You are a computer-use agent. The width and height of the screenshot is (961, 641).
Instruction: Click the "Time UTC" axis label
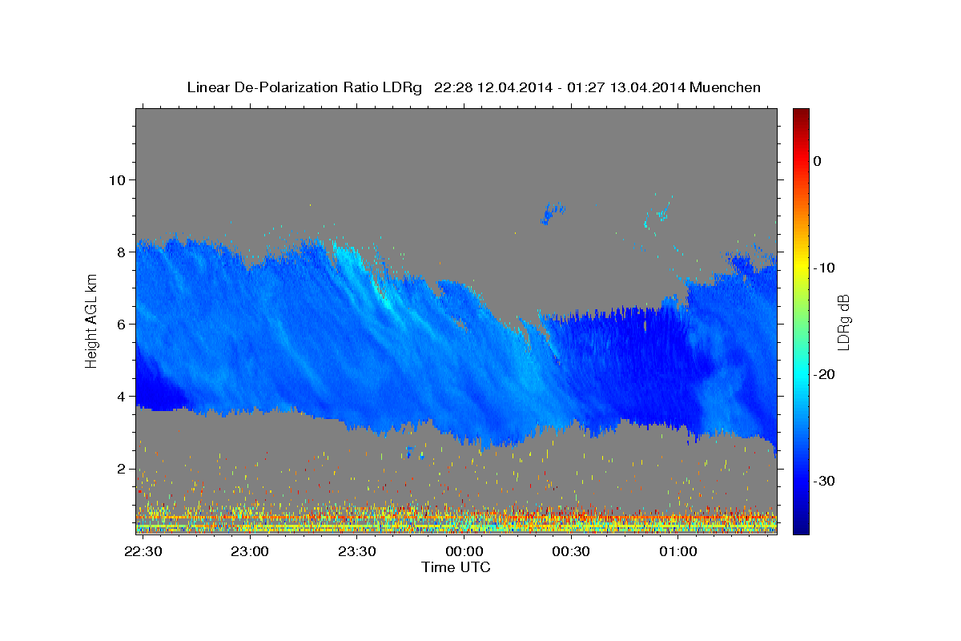pos(456,567)
